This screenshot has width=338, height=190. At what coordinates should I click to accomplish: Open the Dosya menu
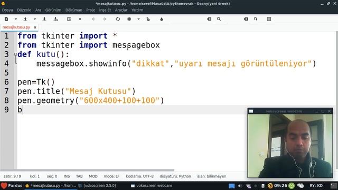[7, 10]
